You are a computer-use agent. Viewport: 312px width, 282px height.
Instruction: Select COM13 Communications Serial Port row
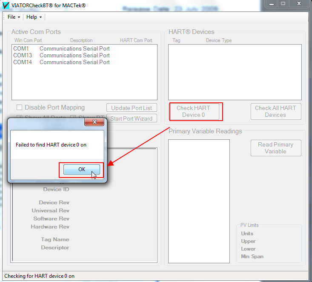coord(84,55)
